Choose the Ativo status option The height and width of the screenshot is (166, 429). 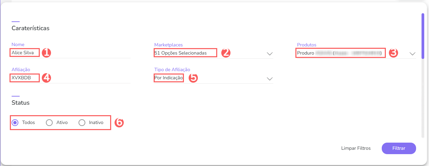point(49,123)
